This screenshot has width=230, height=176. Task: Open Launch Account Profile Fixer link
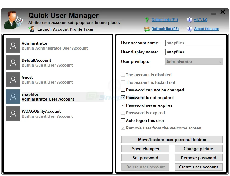pyautogui.click(x=65, y=29)
